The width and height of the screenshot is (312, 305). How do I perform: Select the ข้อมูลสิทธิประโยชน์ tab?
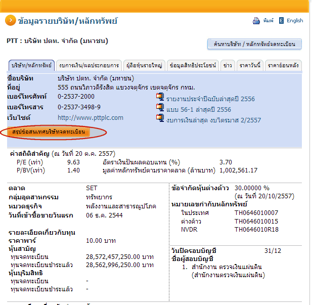(x=193, y=65)
